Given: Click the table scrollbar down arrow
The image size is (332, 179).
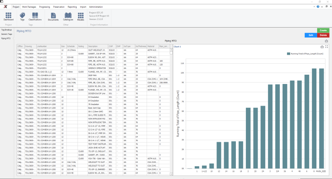Looking at the screenshot, I should [x=171, y=174].
